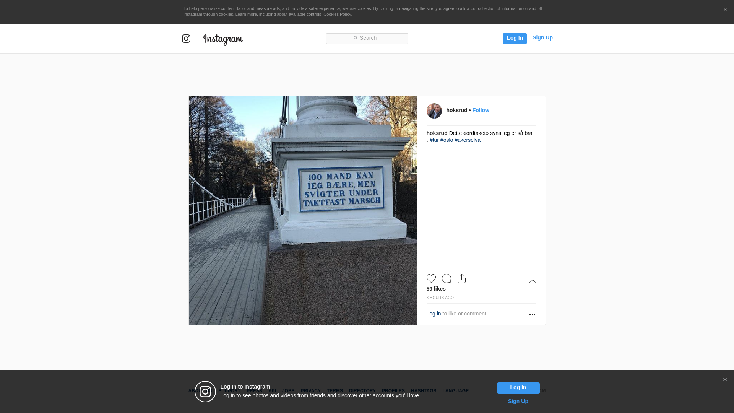The height and width of the screenshot is (413, 734).
Task: Dismiss the cookie notice banner
Action: coord(725,10)
